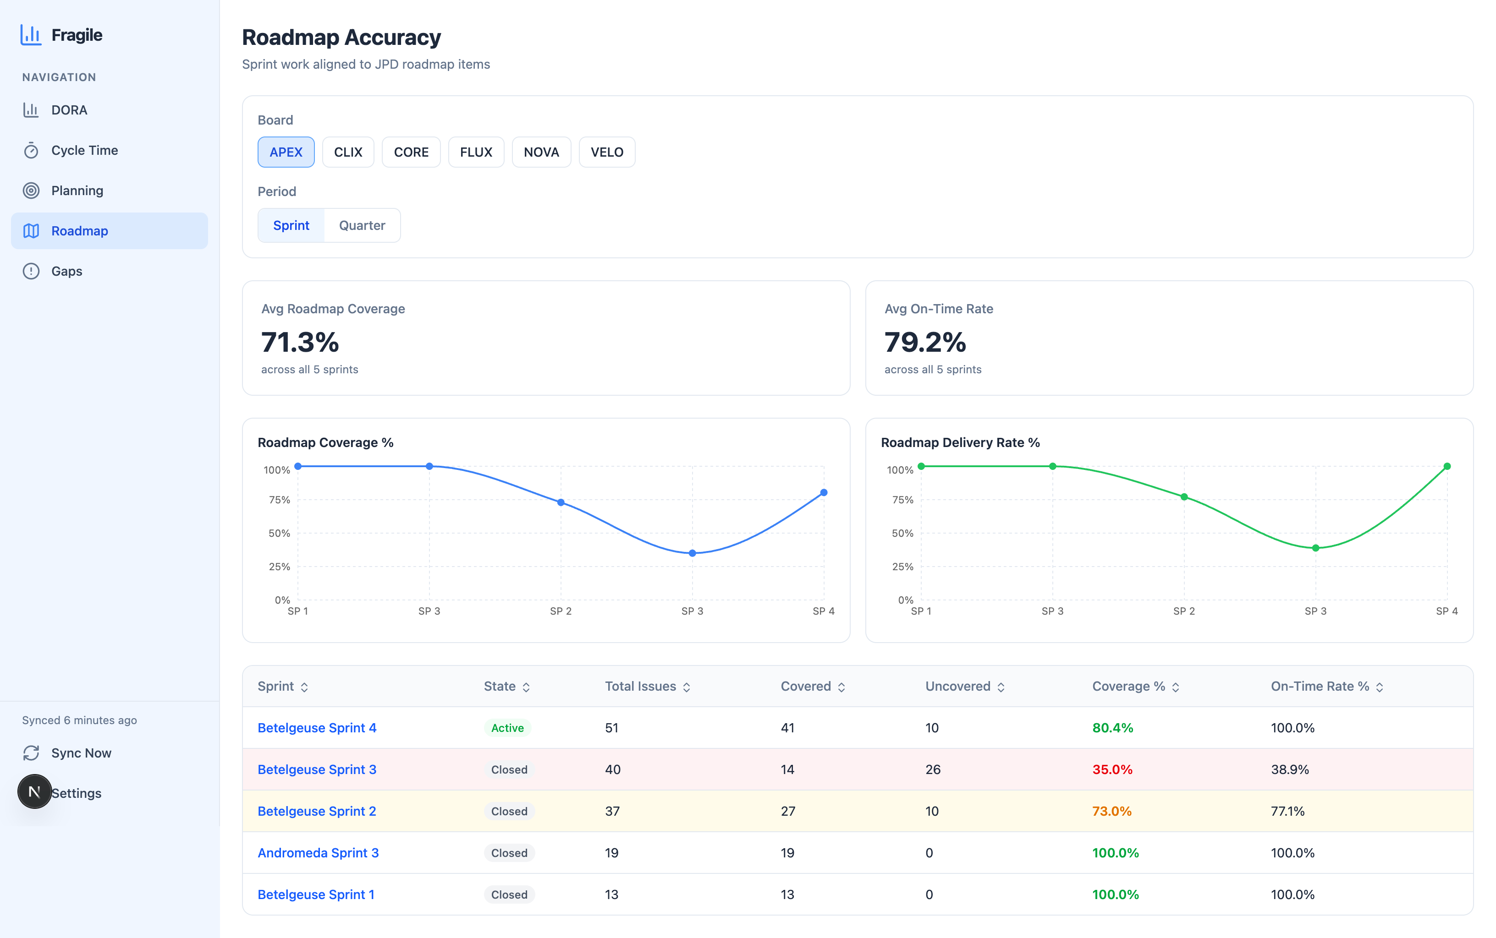Choose the NOVA board chip
1496x938 pixels.
click(541, 152)
